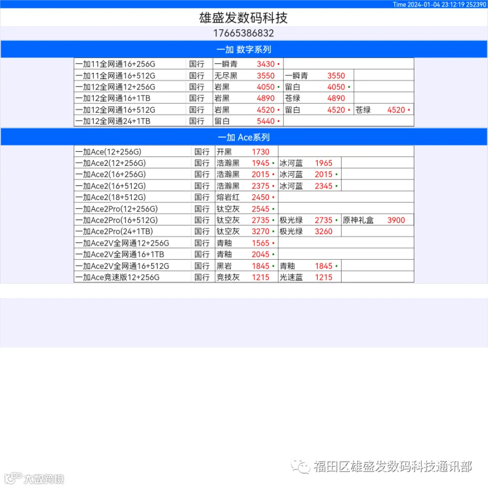Click the 1945 price

click(260, 163)
